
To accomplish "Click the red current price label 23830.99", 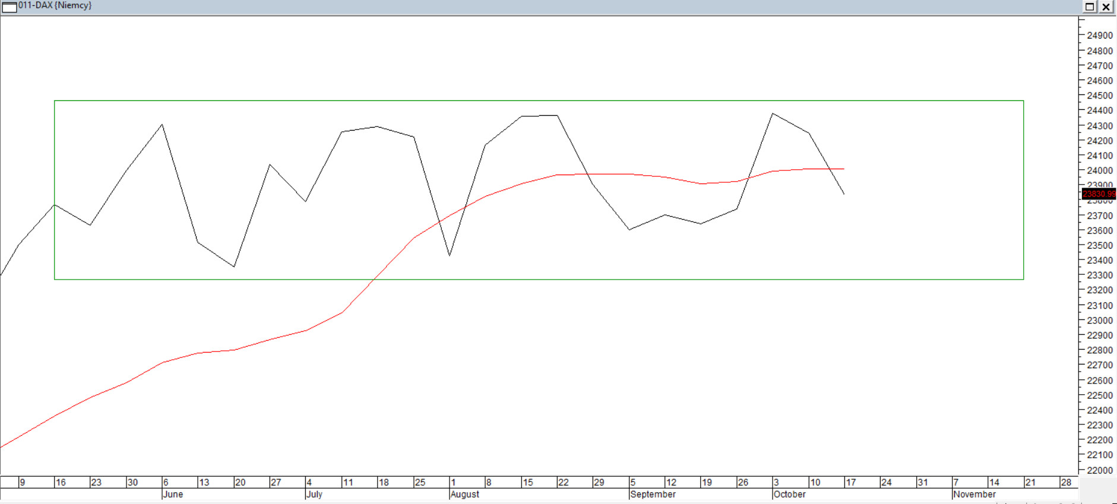I will point(1099,194).
